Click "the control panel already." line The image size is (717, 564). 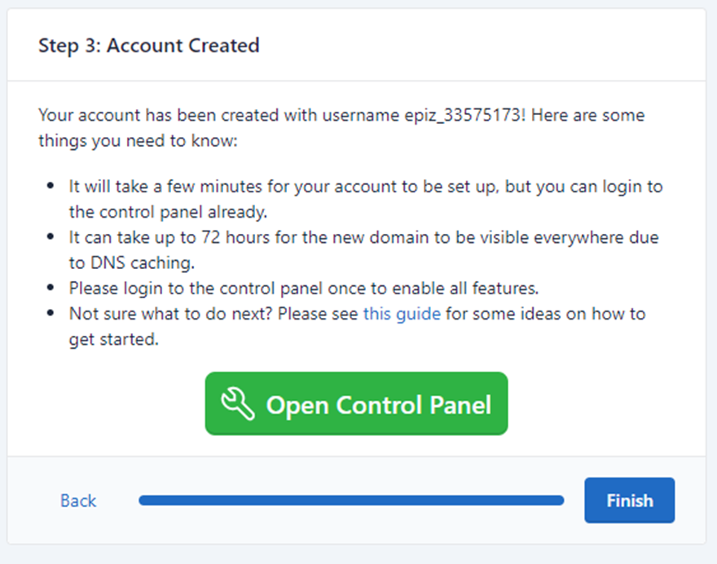pyautogui.click(x=169, y=212)
